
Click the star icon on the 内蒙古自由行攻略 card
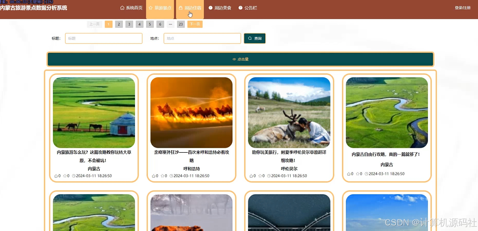coord(358,174)
